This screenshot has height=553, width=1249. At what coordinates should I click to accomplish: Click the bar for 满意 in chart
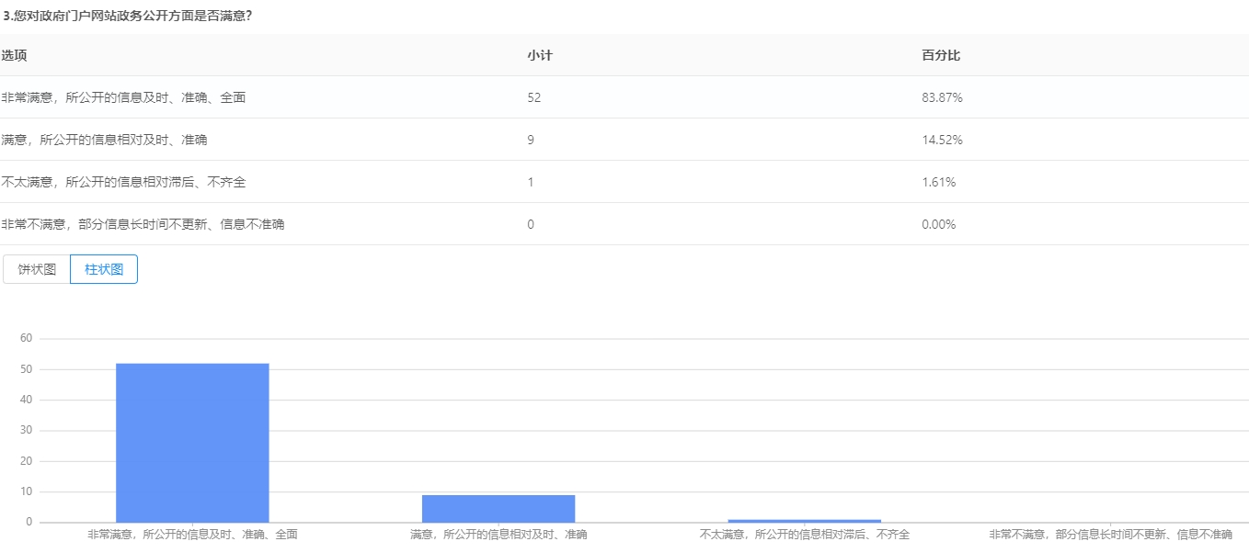coord(498,509)
